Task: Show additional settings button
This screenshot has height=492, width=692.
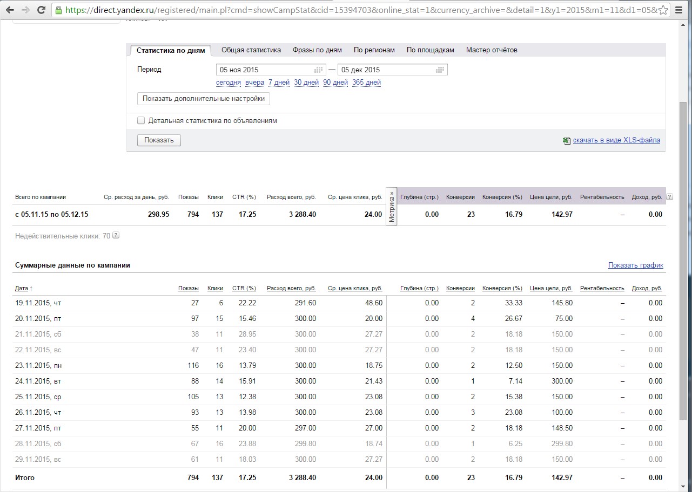Action: point(204,99)
